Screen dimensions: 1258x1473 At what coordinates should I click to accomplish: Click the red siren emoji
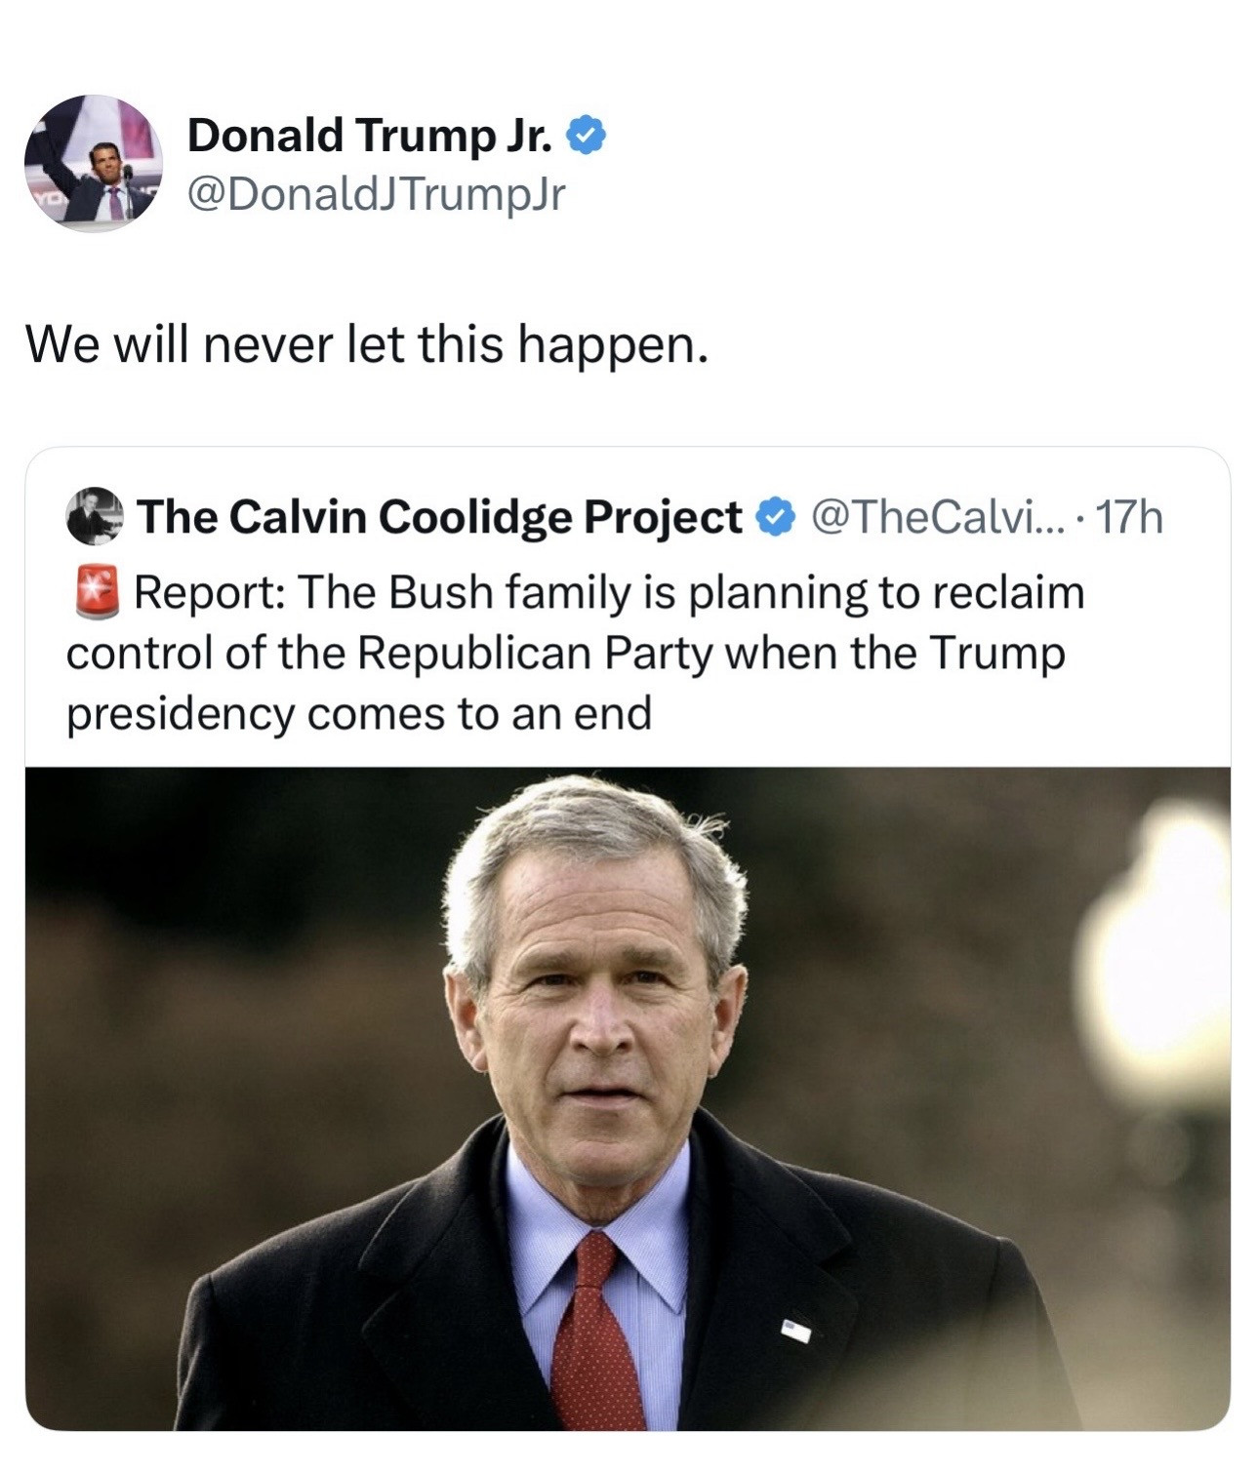pyautogui.click(x=97, y=592)
